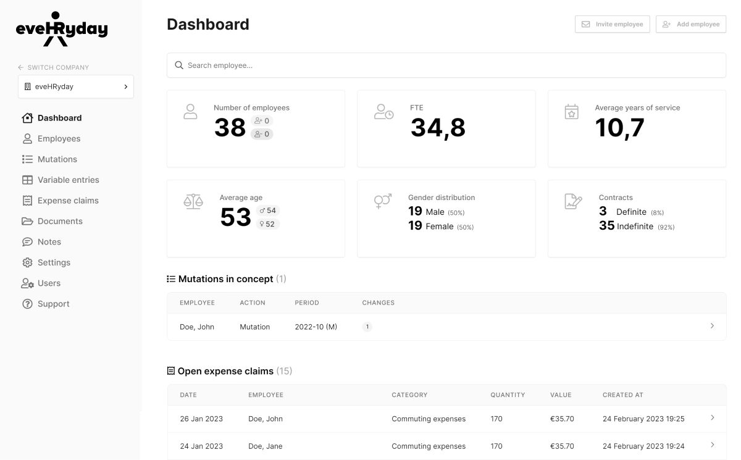Expand John Doe's mutation row chevron

tap(712, 326)
